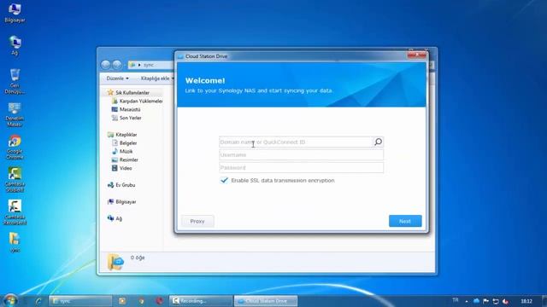Click the system clock 18:12

pos(526,301)
